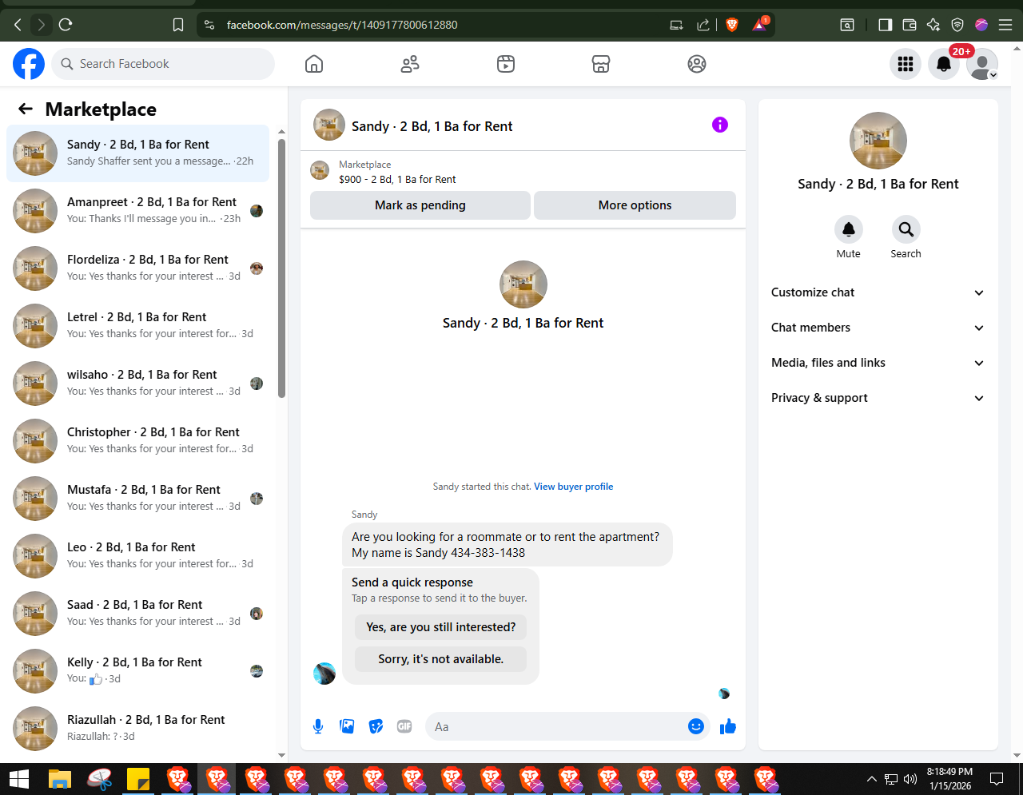Expand Media, files and links section
1023x795 pixels.
878,363
